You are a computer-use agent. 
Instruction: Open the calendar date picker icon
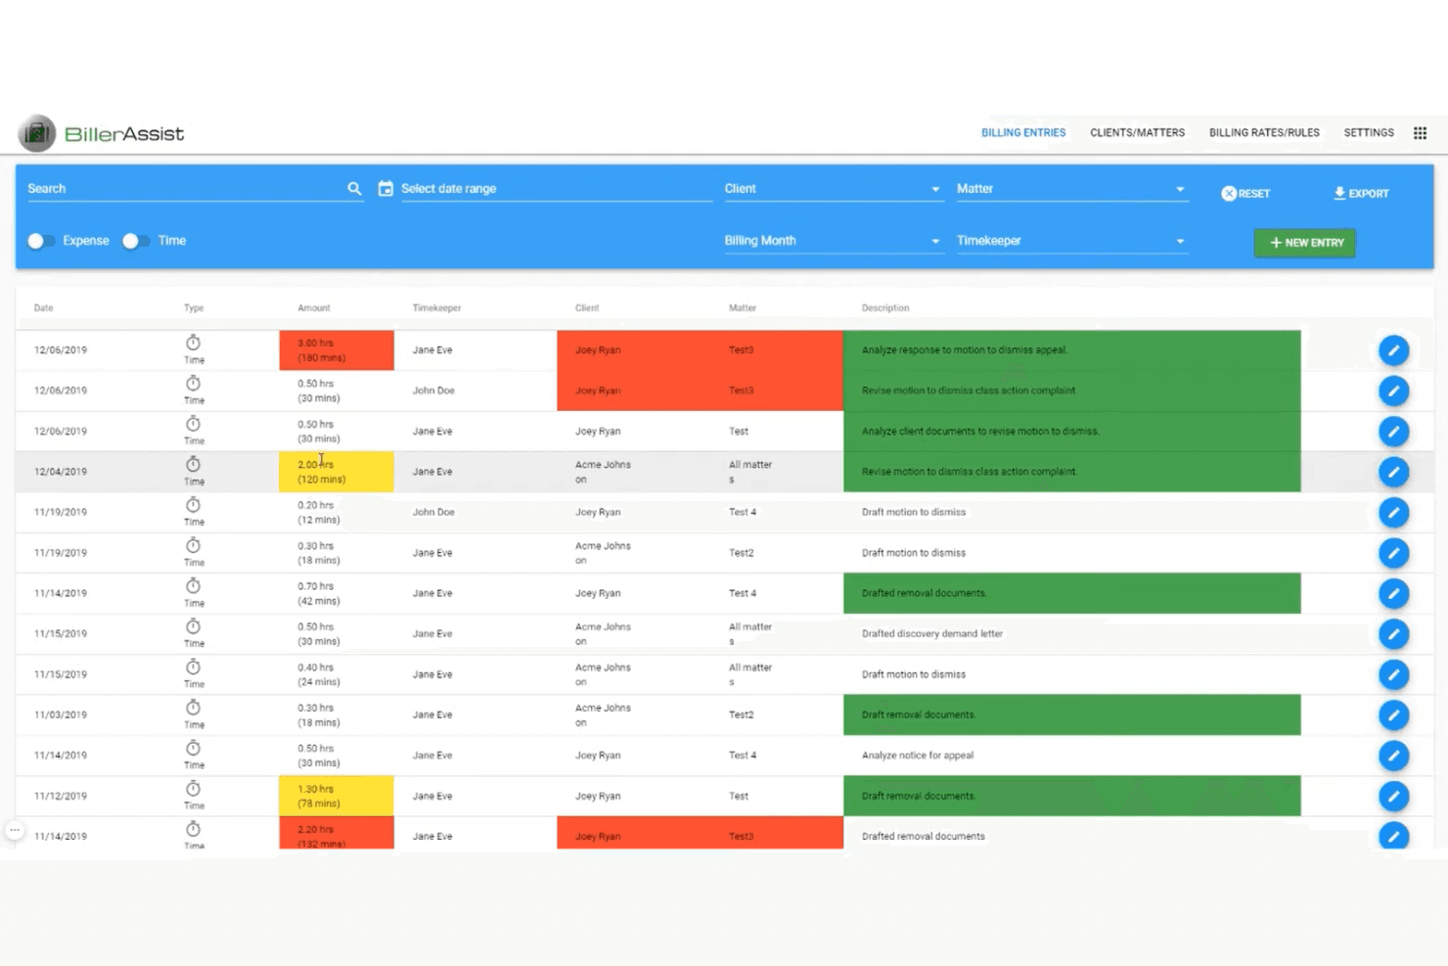(x=385, y=188)
